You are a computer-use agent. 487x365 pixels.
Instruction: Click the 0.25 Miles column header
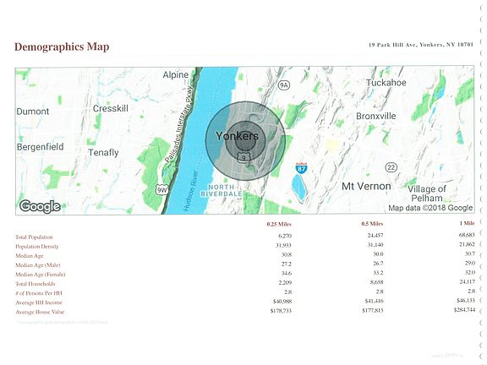click(279, 224)
